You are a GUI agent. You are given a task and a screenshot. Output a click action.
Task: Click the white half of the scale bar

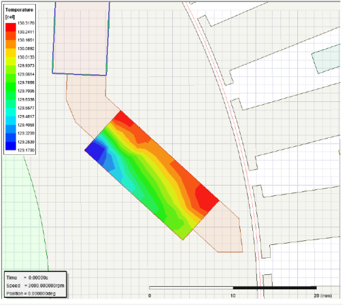pos(191,287)
